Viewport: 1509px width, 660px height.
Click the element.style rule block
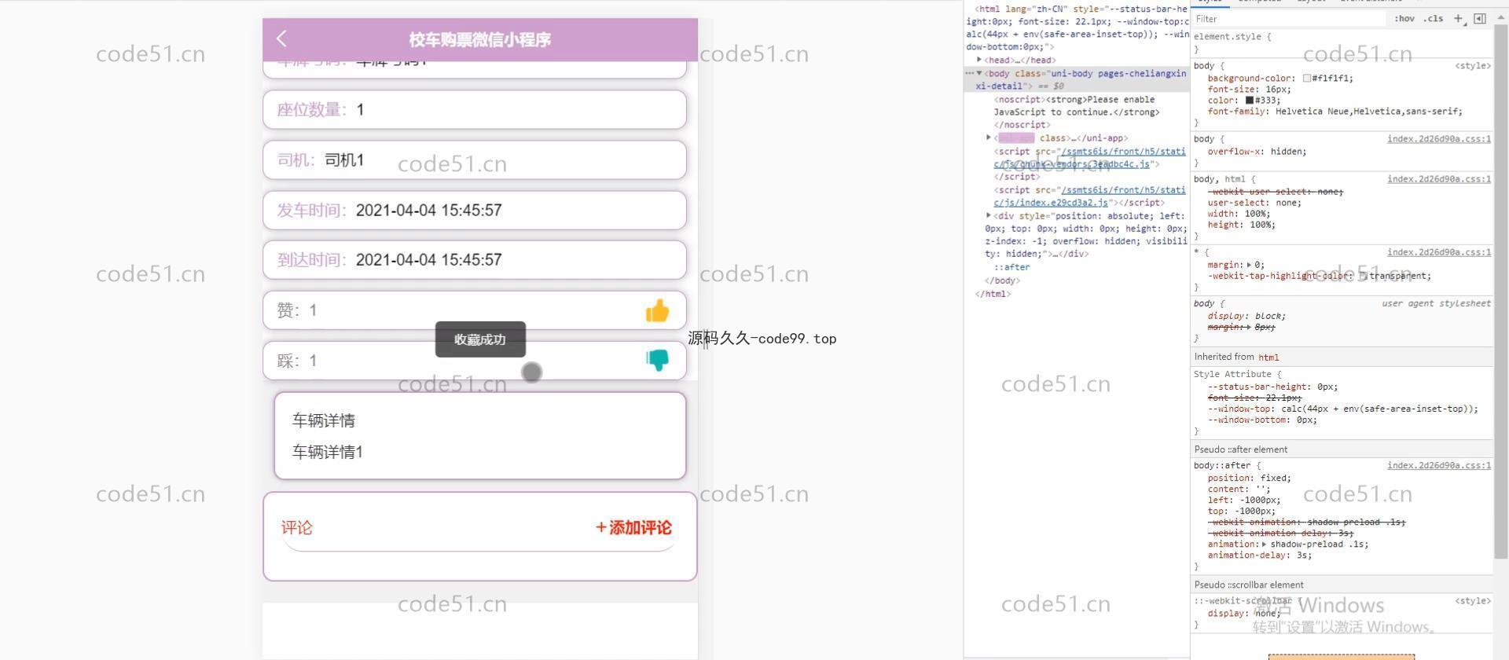(x=1342, y=42)
